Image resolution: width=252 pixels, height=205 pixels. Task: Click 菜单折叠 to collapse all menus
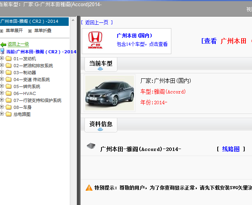(x=42, y=30)
